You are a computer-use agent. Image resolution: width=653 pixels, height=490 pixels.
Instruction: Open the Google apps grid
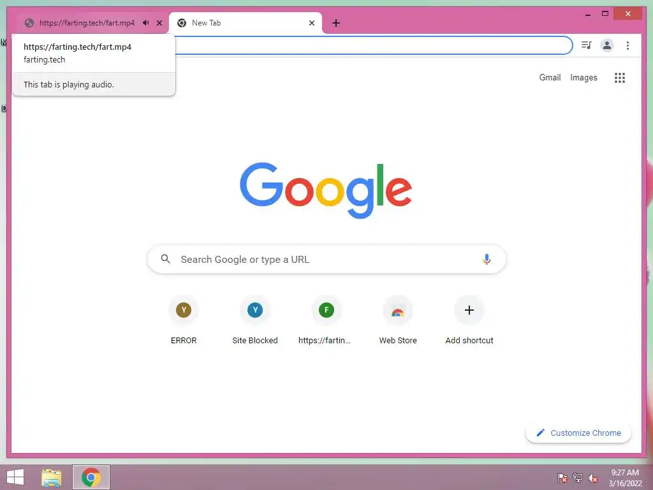[x=620, y=77]
